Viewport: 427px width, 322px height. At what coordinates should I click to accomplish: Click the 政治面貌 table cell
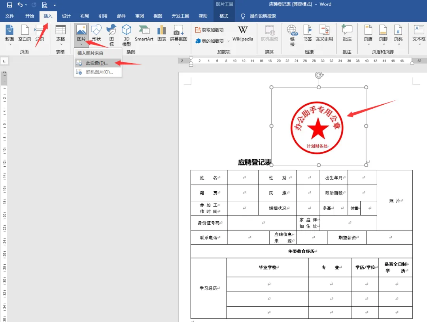[334, 193]
